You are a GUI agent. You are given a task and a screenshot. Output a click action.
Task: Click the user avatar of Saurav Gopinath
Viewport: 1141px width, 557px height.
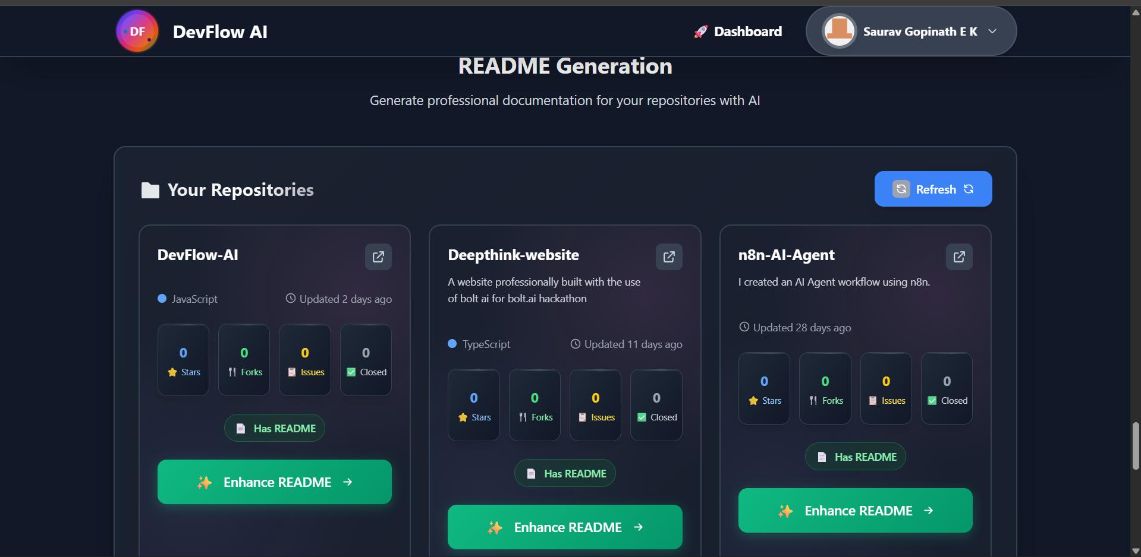click(x=839, y=31)
